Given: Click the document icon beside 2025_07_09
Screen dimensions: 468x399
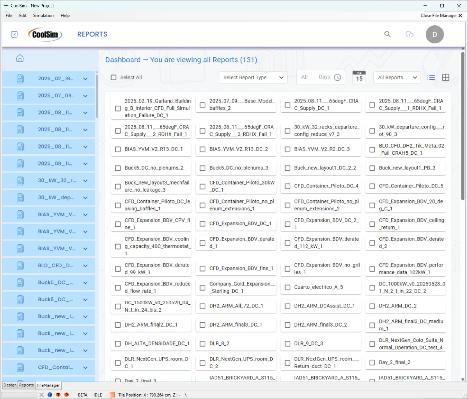Looking at the screenshot, I should pos(20,95).
